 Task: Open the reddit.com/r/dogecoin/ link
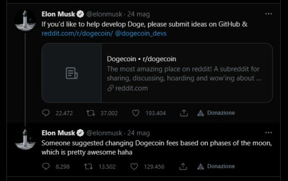(x=77, y=34)
